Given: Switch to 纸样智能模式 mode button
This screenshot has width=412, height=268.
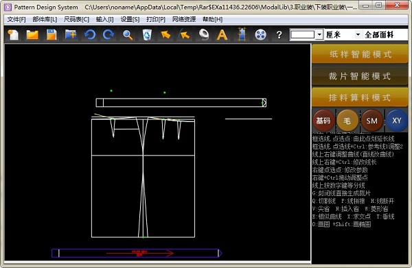Looking at the screenshot, I should (x=360, y=54).
